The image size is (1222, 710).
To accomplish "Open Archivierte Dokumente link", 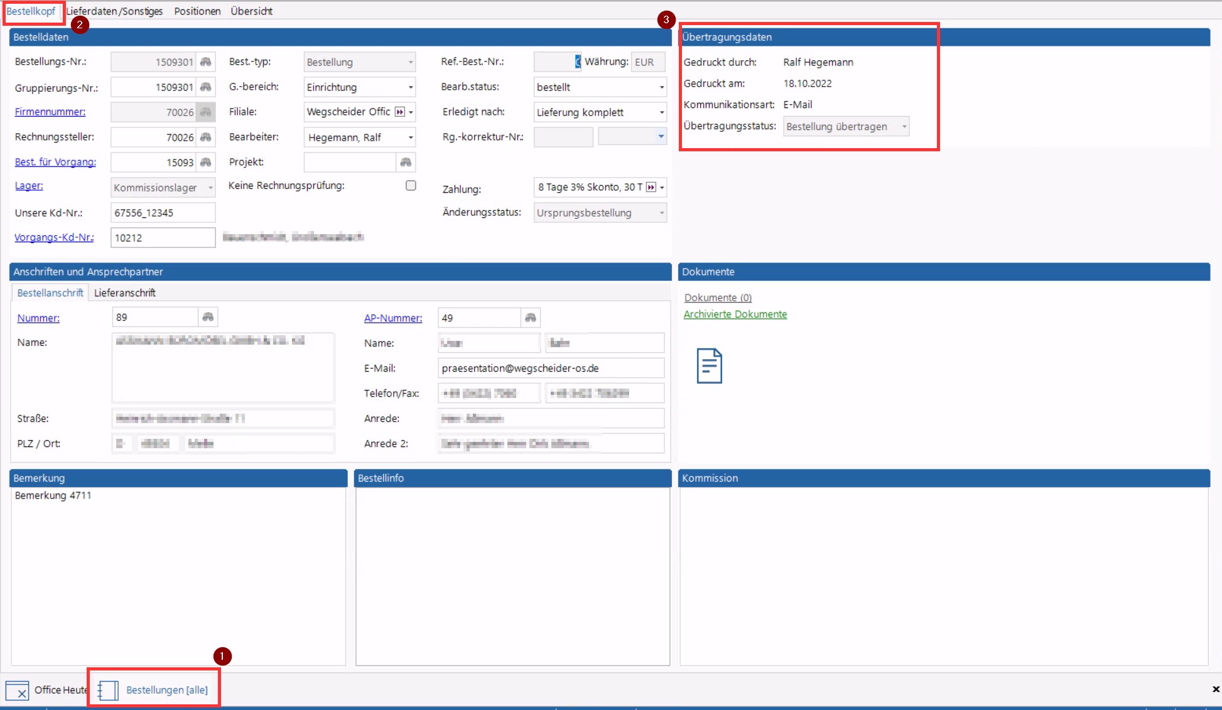I will coord(735,314).
